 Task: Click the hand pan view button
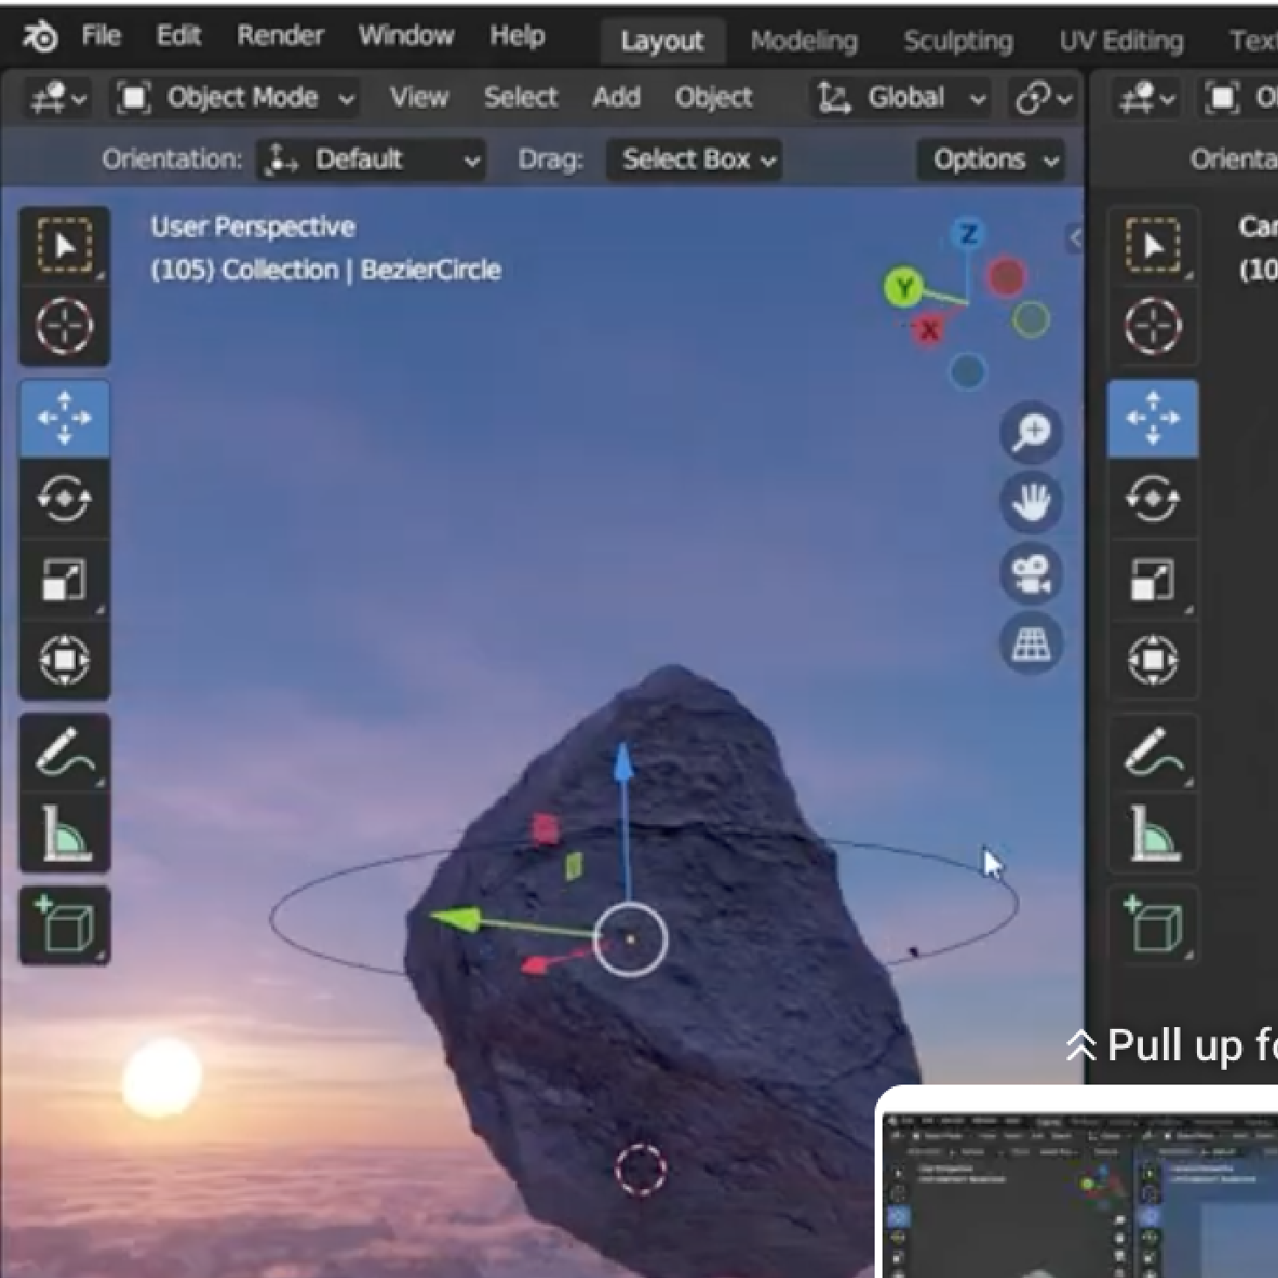[1031, 503]
